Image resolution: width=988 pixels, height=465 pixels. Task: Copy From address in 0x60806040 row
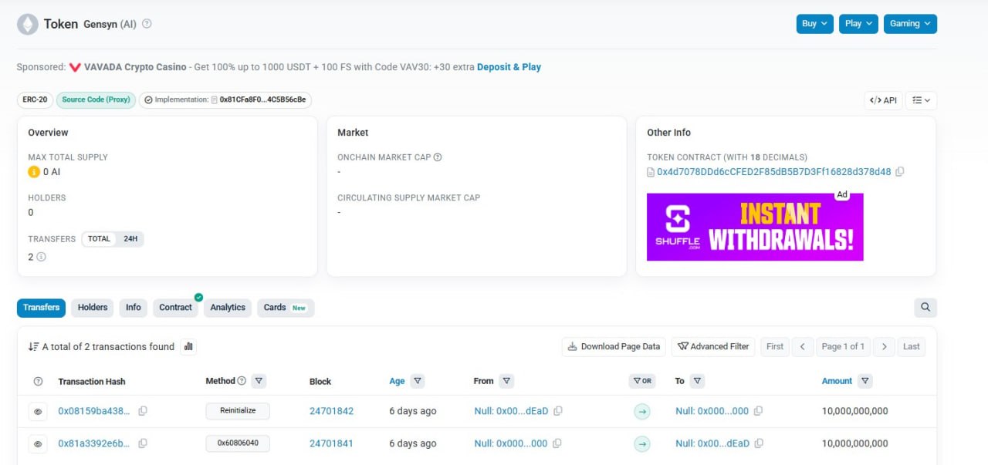[x=557, y=443]
